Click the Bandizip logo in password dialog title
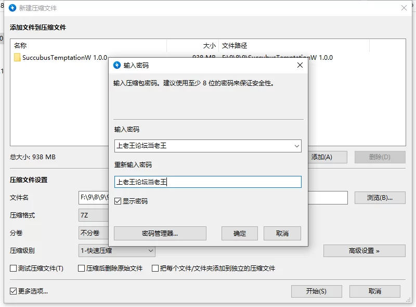The width and height of the screenshot is (416, 307). 117,65
